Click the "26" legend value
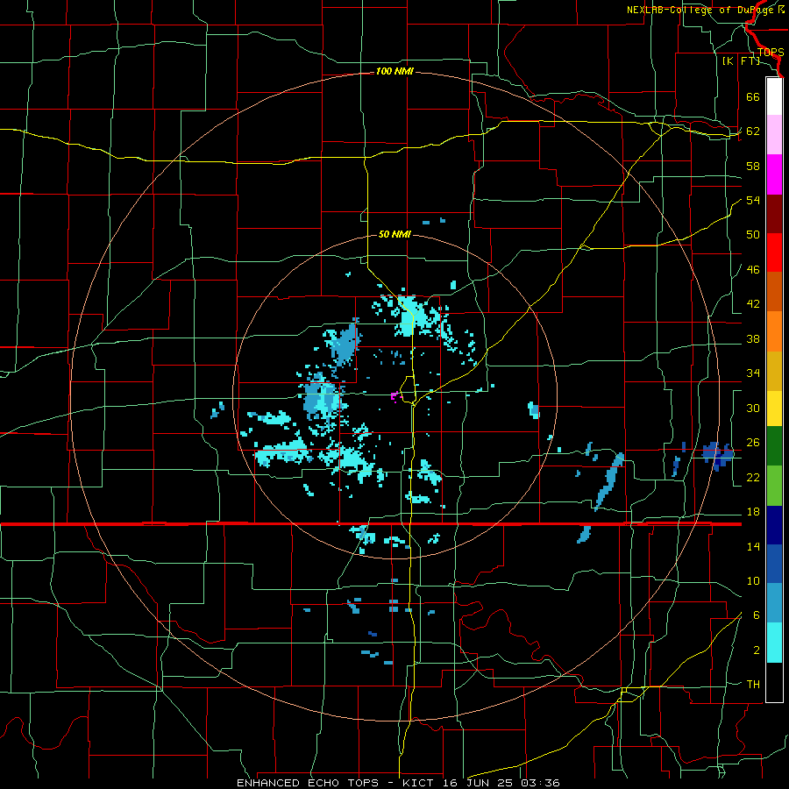The height and width of the screenshot is (789, 789). (x=753, y=443)
